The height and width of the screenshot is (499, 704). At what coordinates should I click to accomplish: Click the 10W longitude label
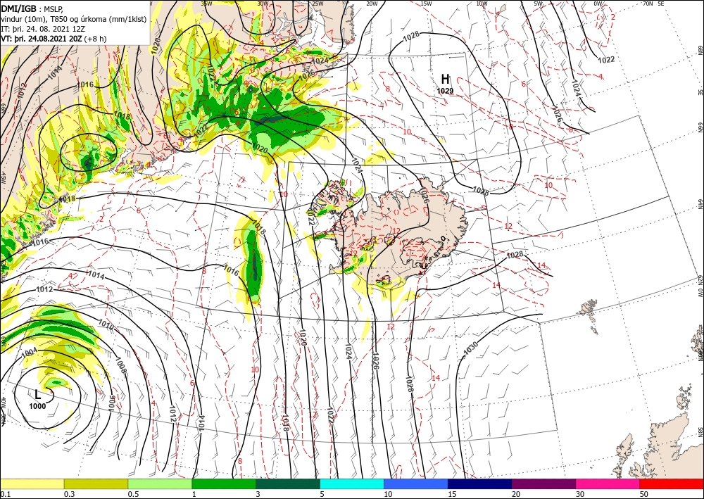pos(482,4)
